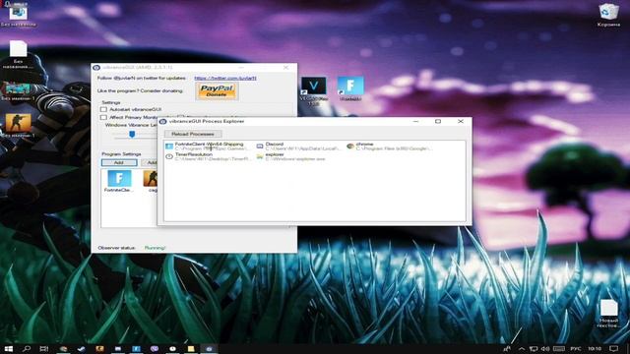This screenshot has width=630, height=354.
Task: Enable Autostart vibranceGUI checkbox
Action: pyautogui.click(x=103, y=109)
